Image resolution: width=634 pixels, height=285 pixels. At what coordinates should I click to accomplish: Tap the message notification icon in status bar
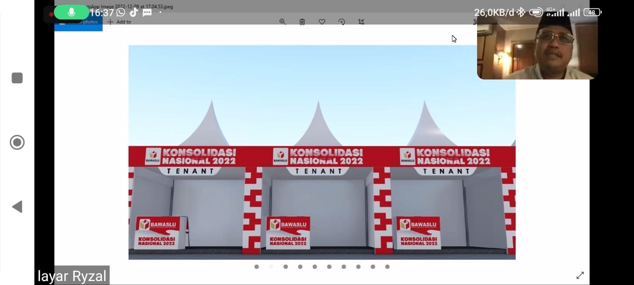pos(147,12)
